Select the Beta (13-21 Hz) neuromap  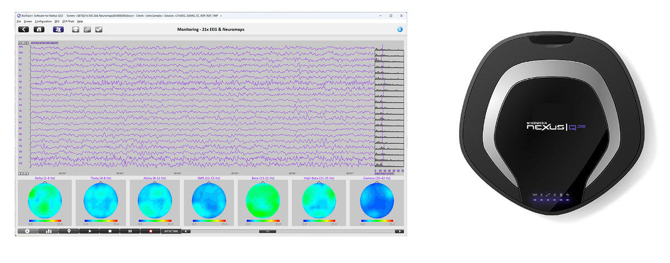[x=262, y=201]
